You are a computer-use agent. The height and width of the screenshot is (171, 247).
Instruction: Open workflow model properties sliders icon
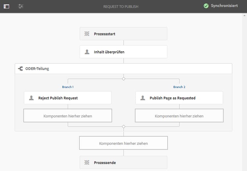click(21, 6)
